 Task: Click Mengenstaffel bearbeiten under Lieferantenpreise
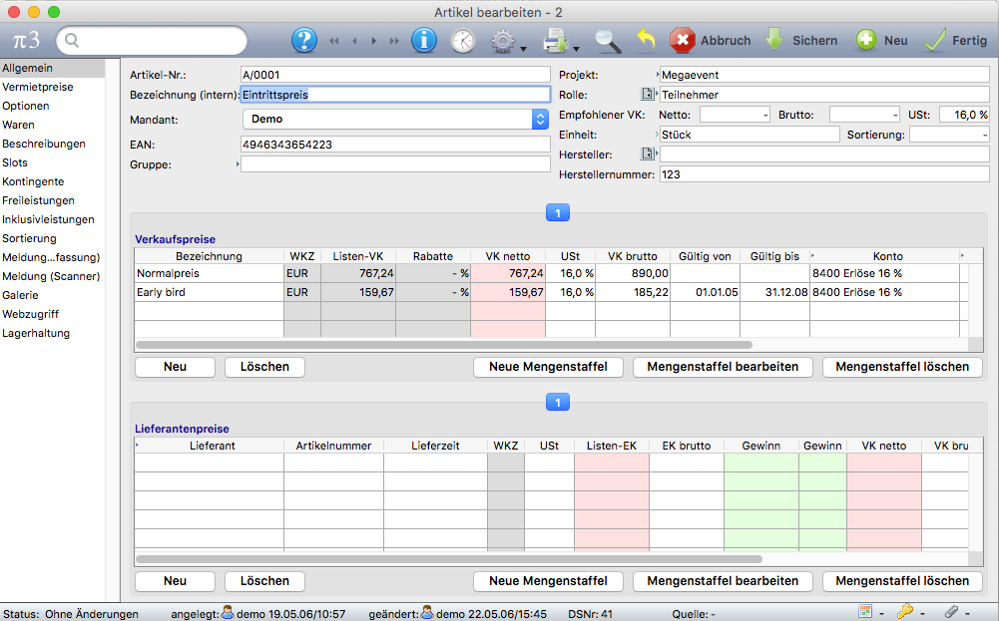[x=723, y=581]
